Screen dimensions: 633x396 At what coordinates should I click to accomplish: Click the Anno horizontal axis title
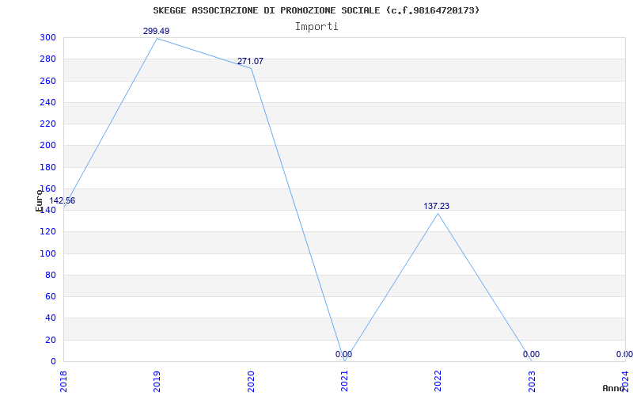pos(614,388)
